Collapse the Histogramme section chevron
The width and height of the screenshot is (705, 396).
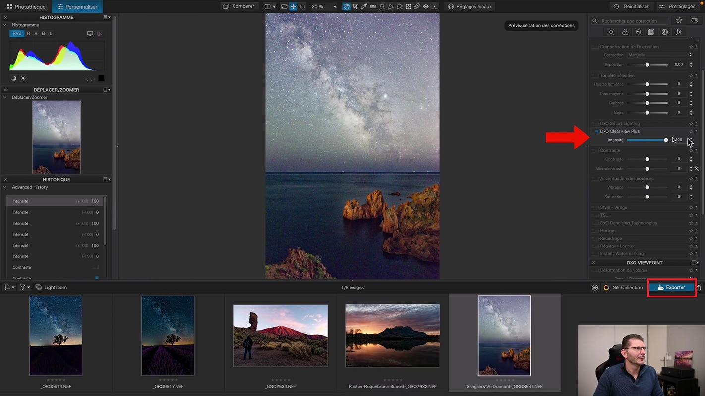coord(5,25)
